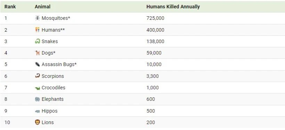Click the elephant icon
Viewport: 285px width, 130px height.
click(38, 99)
